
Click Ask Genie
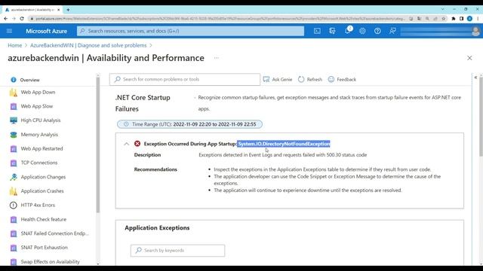(278, 79)
